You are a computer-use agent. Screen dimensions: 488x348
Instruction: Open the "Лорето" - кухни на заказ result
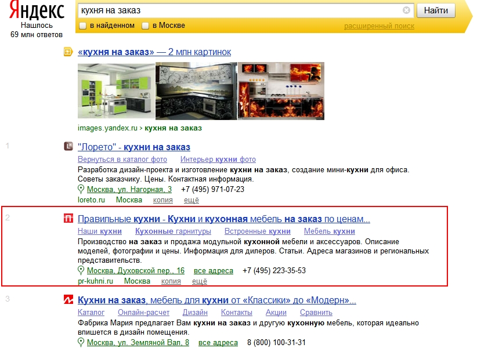point(134,147)
